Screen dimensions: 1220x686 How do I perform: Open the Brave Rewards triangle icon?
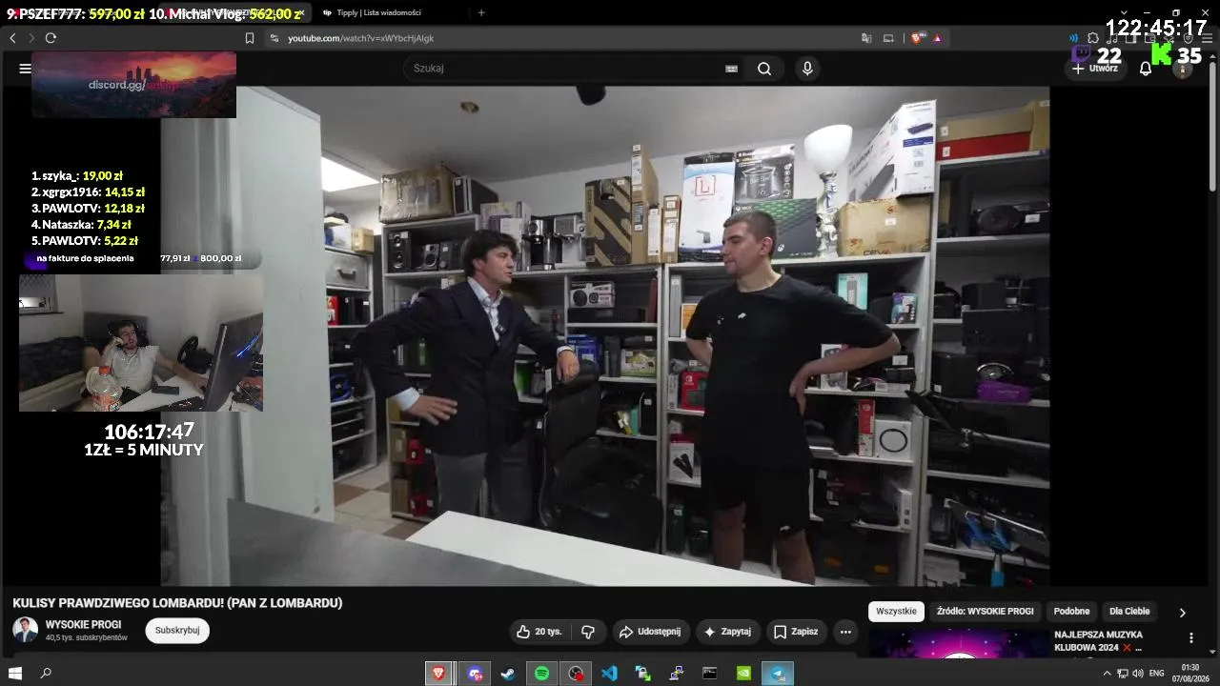[x=937, y=38]
